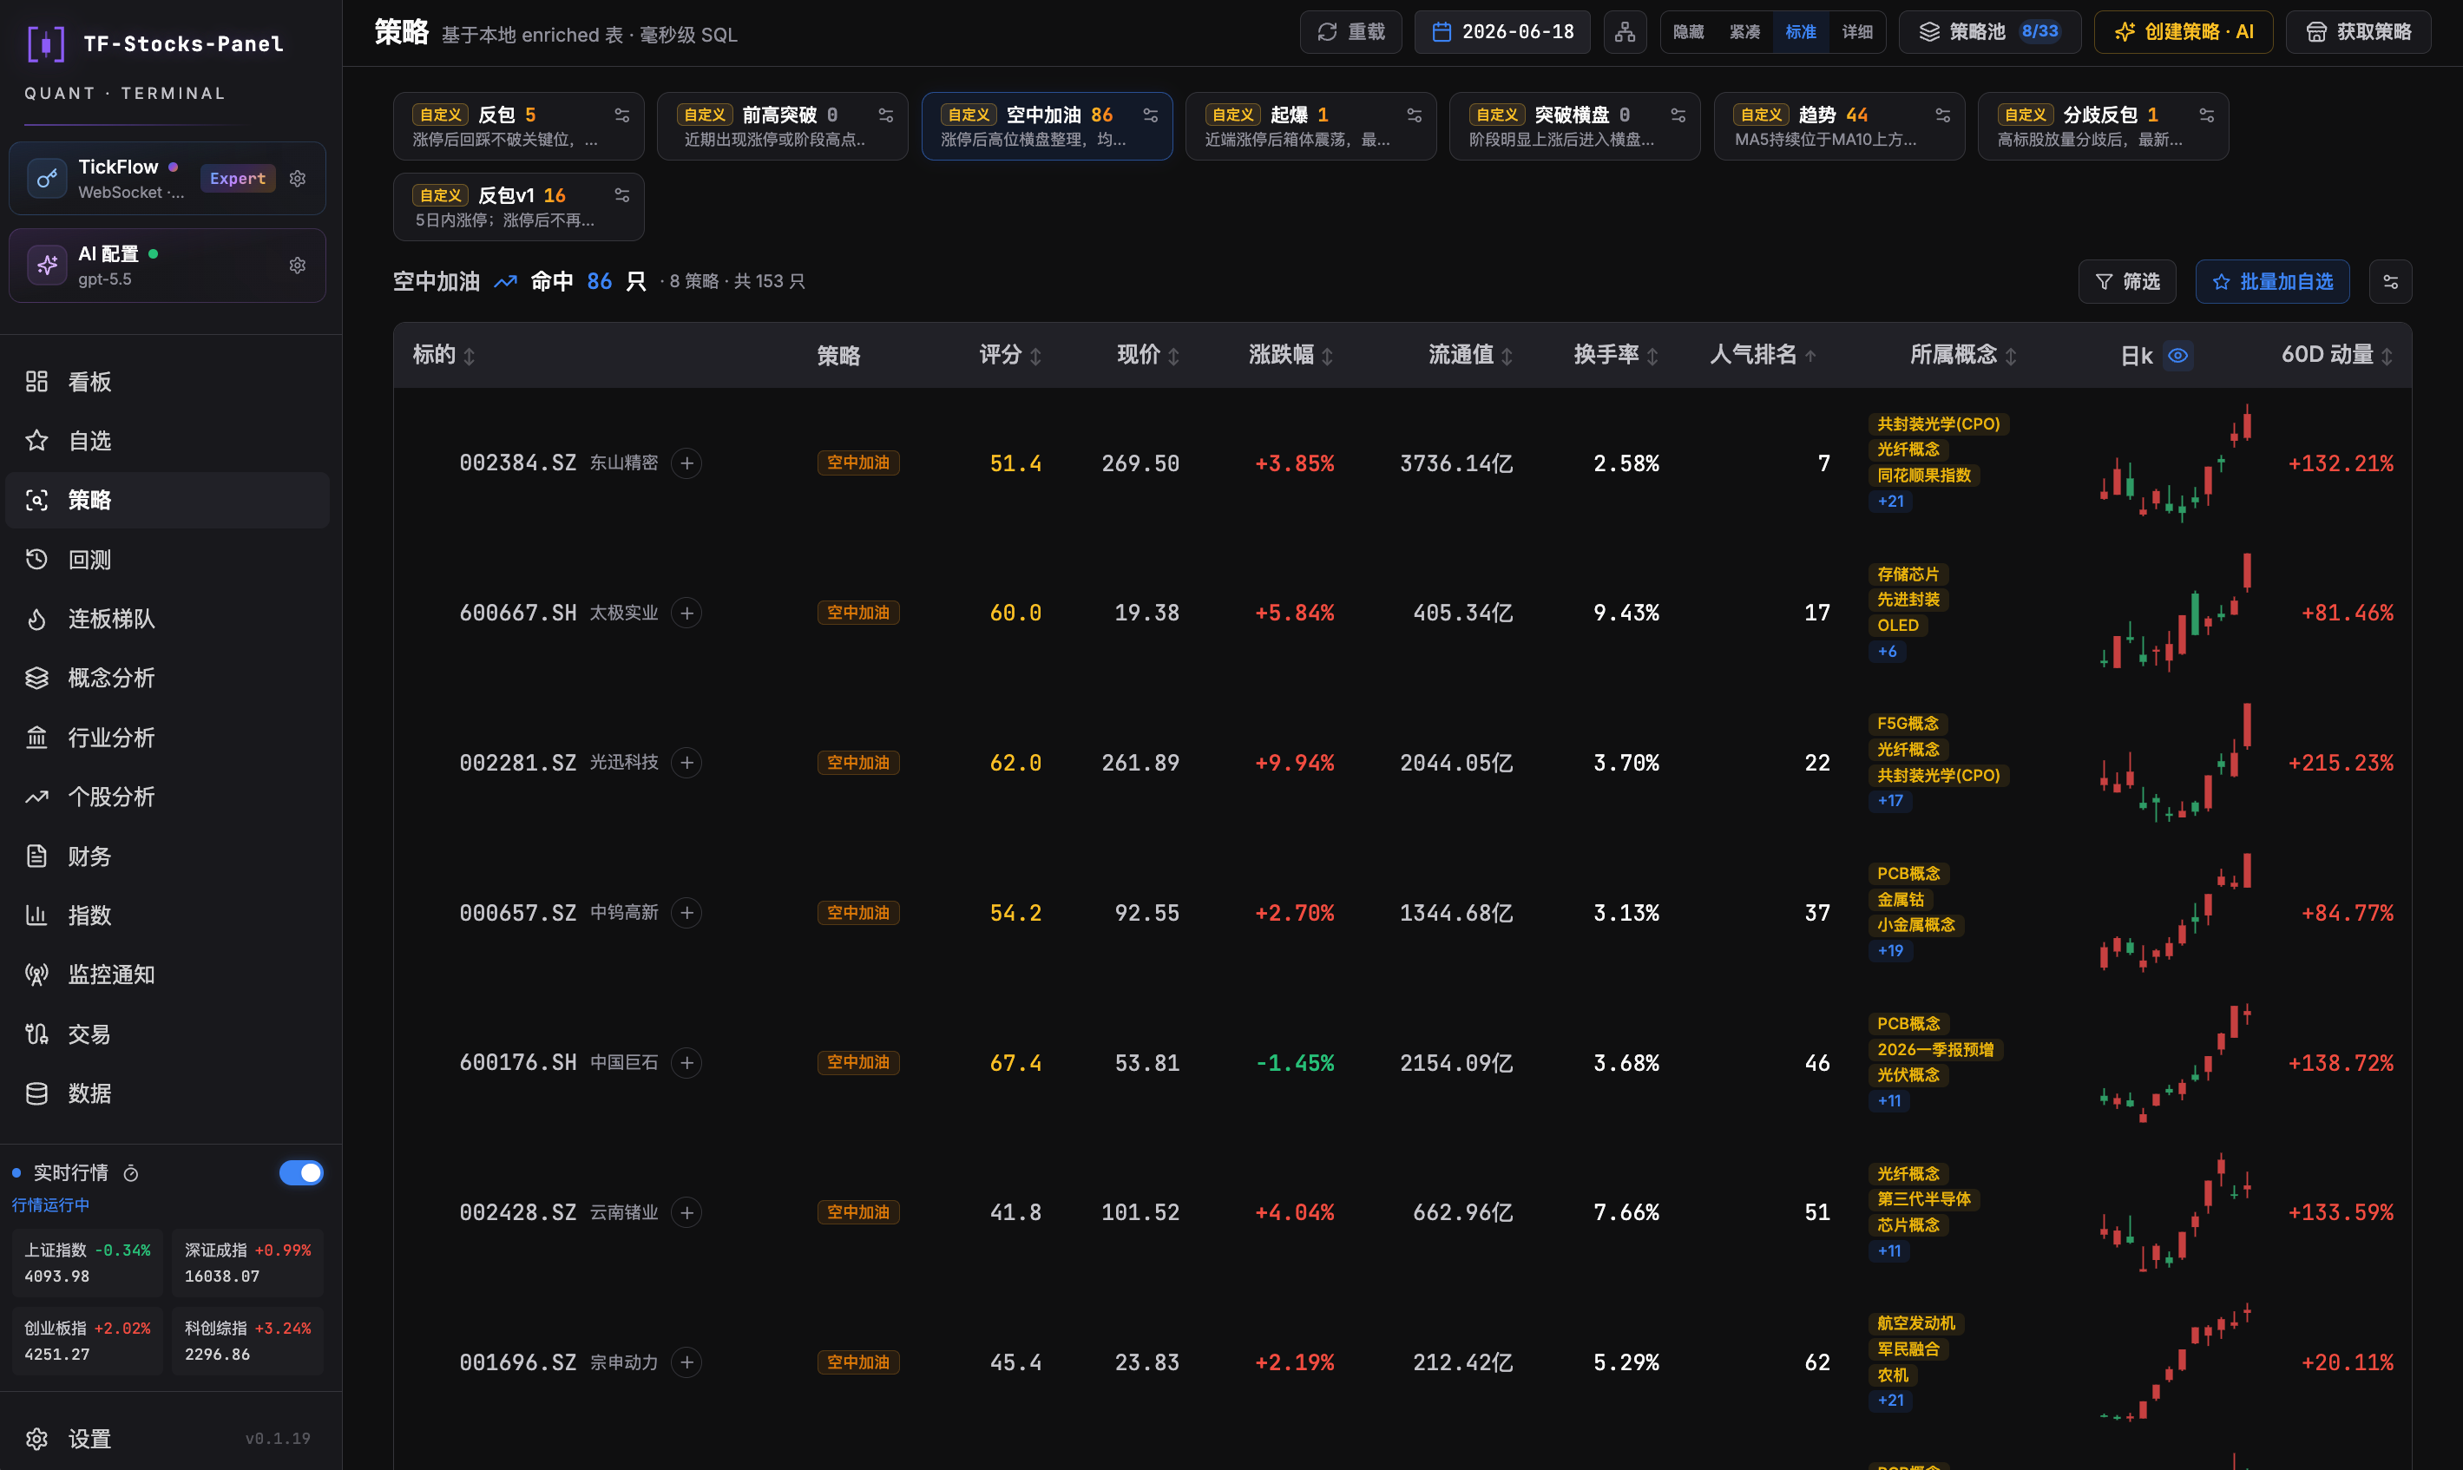
Task: Open the 看板 sidebar page
Action: click(x=167, y=381)
